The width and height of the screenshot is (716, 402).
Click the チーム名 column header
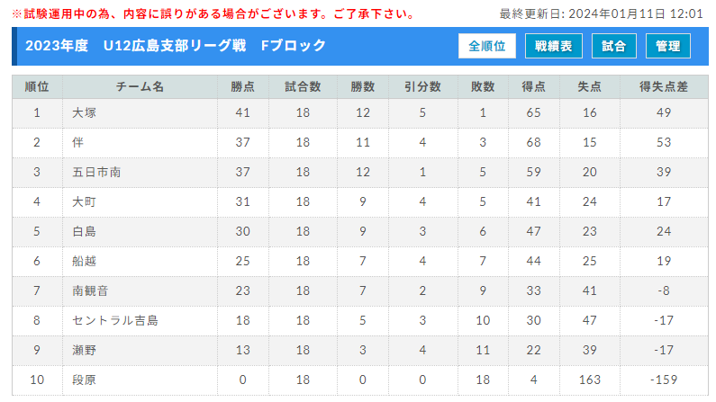tap(140, 86)
